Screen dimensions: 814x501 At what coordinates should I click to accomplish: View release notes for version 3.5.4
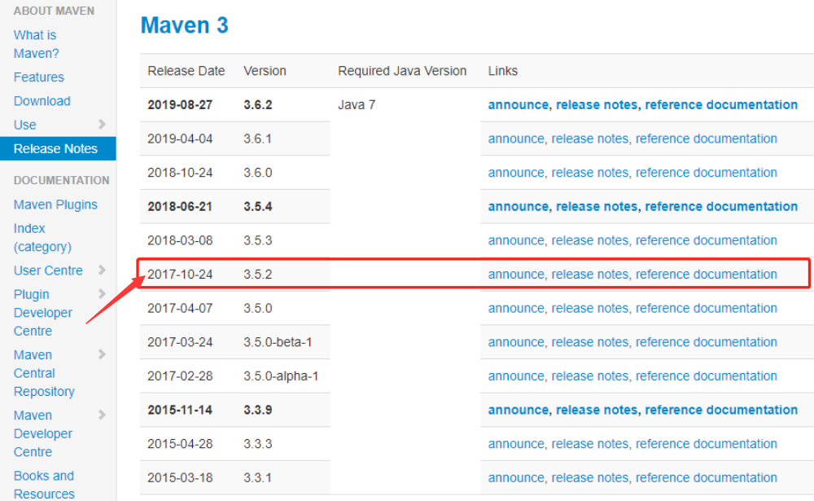pos(597,206)
